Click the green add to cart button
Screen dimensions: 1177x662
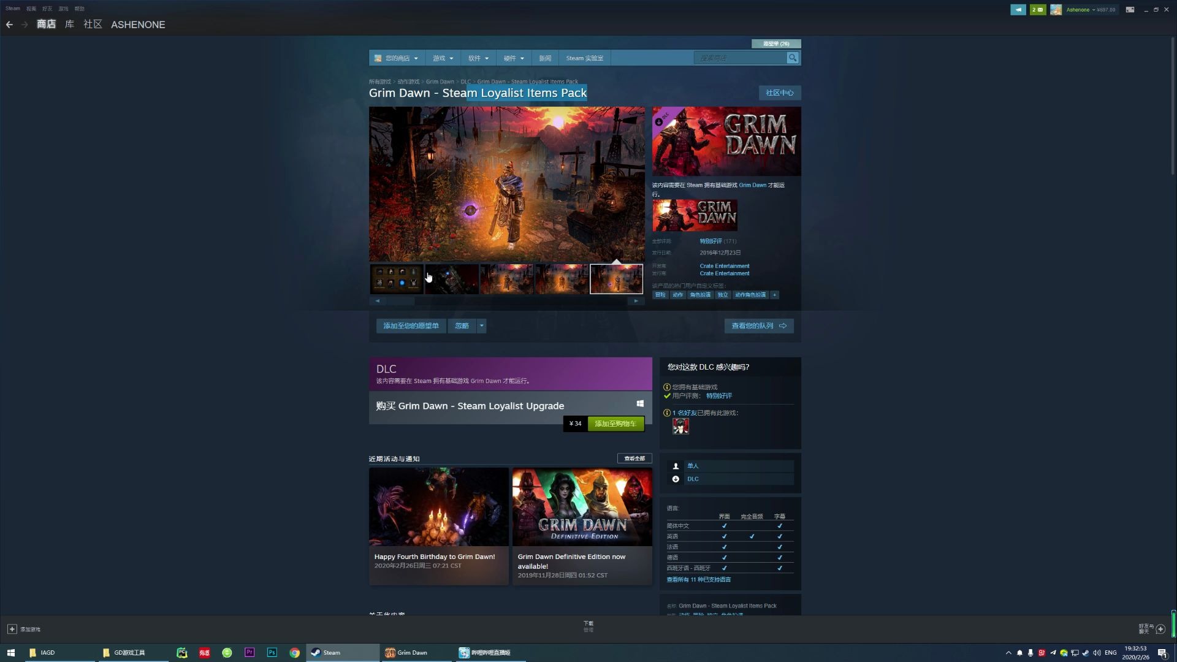[615, 424]
